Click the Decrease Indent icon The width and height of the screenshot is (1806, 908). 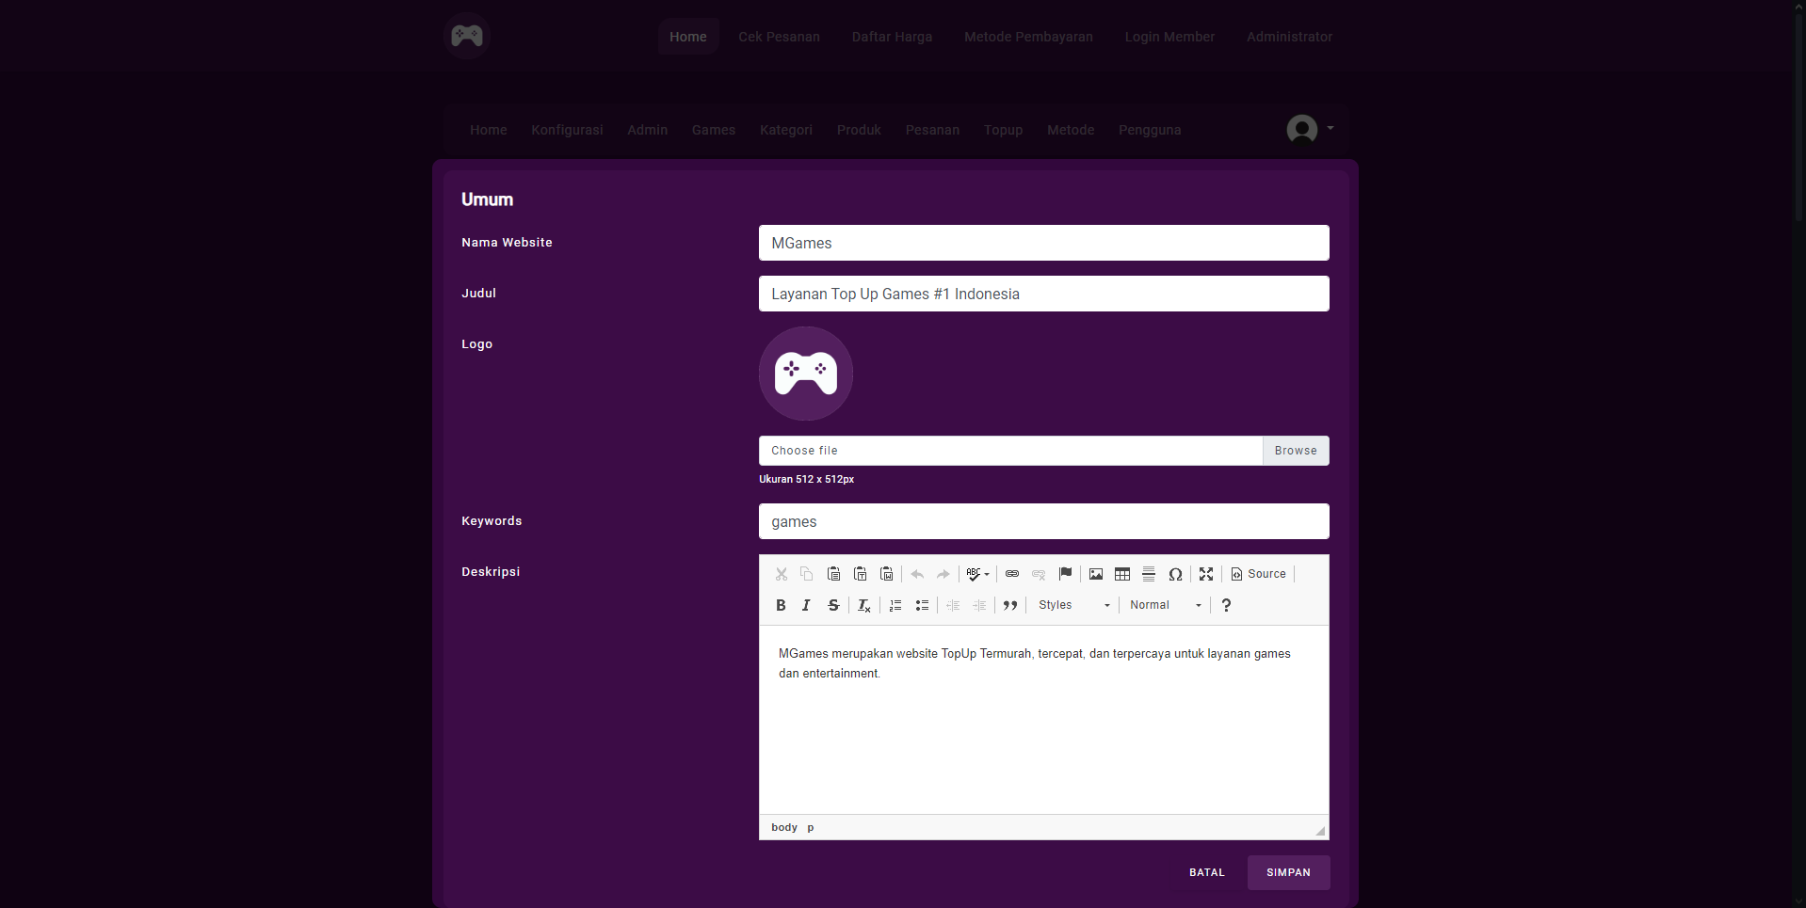[953, 605]
